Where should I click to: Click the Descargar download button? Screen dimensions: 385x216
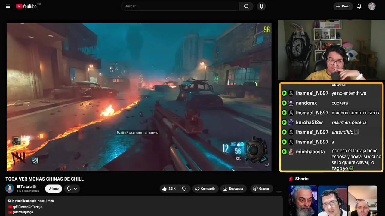(233, 189)
